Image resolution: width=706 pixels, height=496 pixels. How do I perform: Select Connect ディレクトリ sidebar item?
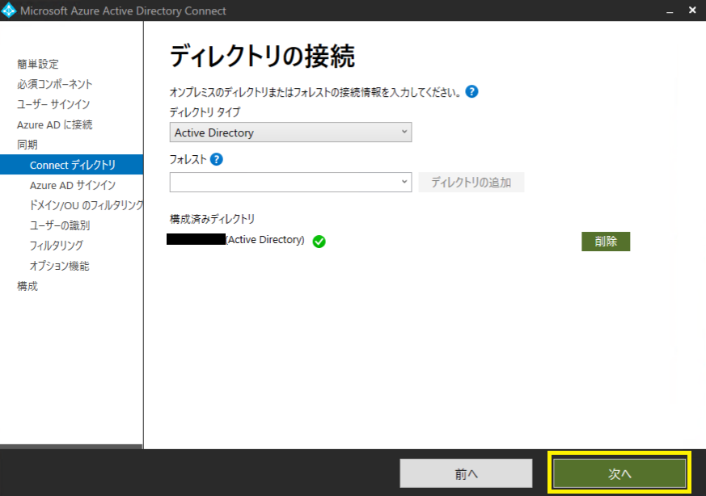(x=72, y=165)
